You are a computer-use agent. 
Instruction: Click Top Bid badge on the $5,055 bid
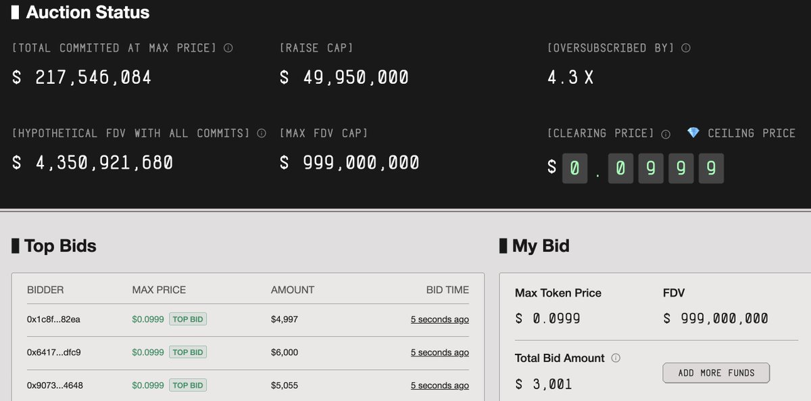tap(188, 385)
